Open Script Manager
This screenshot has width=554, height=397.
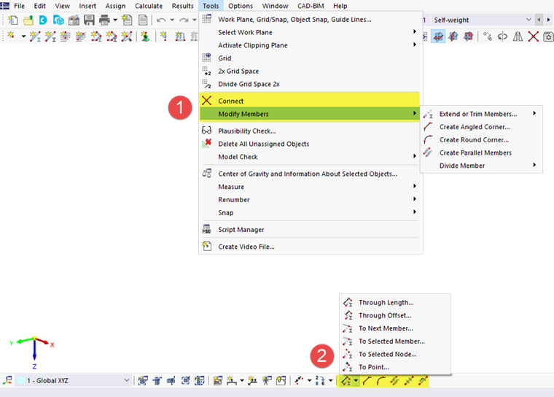pos(311,230)
